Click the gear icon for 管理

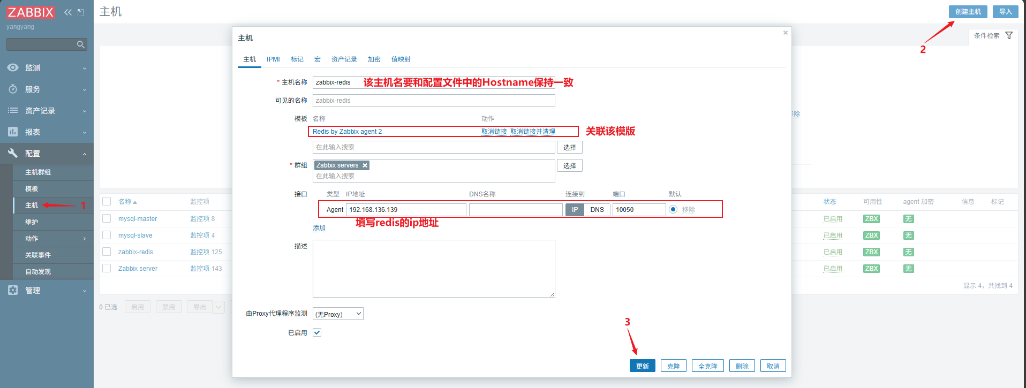pos(13,290)
